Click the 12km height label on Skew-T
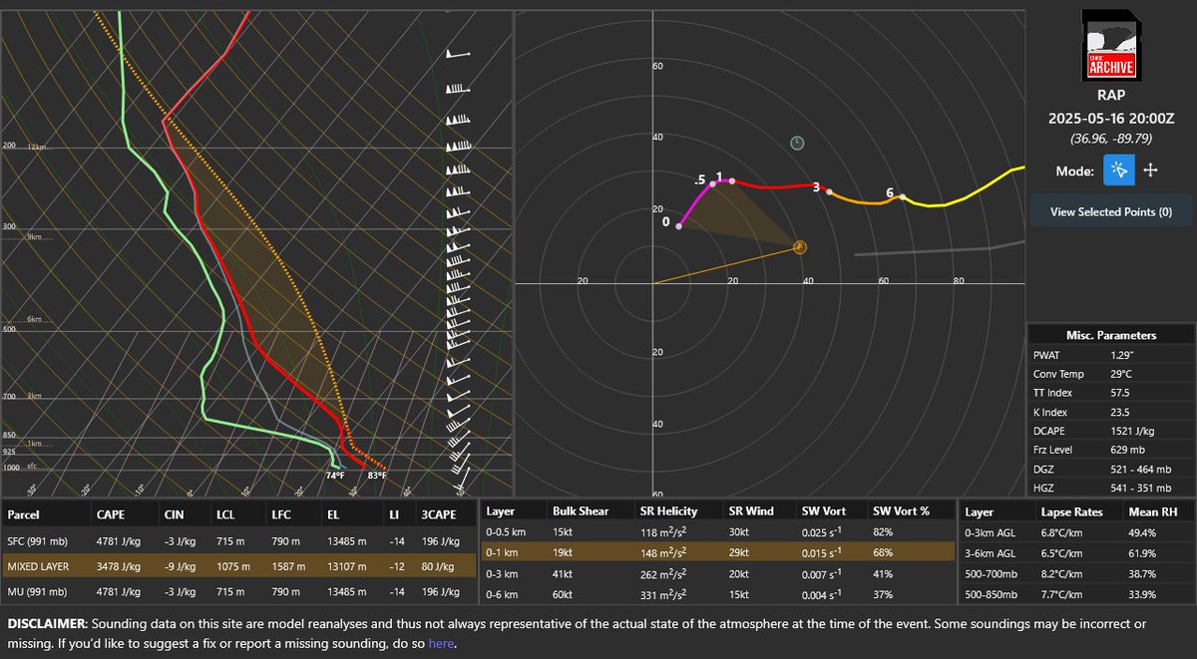Screen dimensions: 1197x659 (37, 147)
